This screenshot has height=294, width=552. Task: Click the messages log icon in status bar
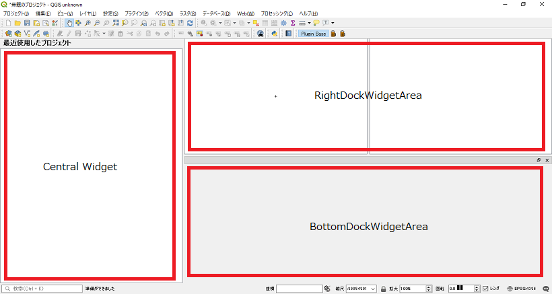(546, 289)
